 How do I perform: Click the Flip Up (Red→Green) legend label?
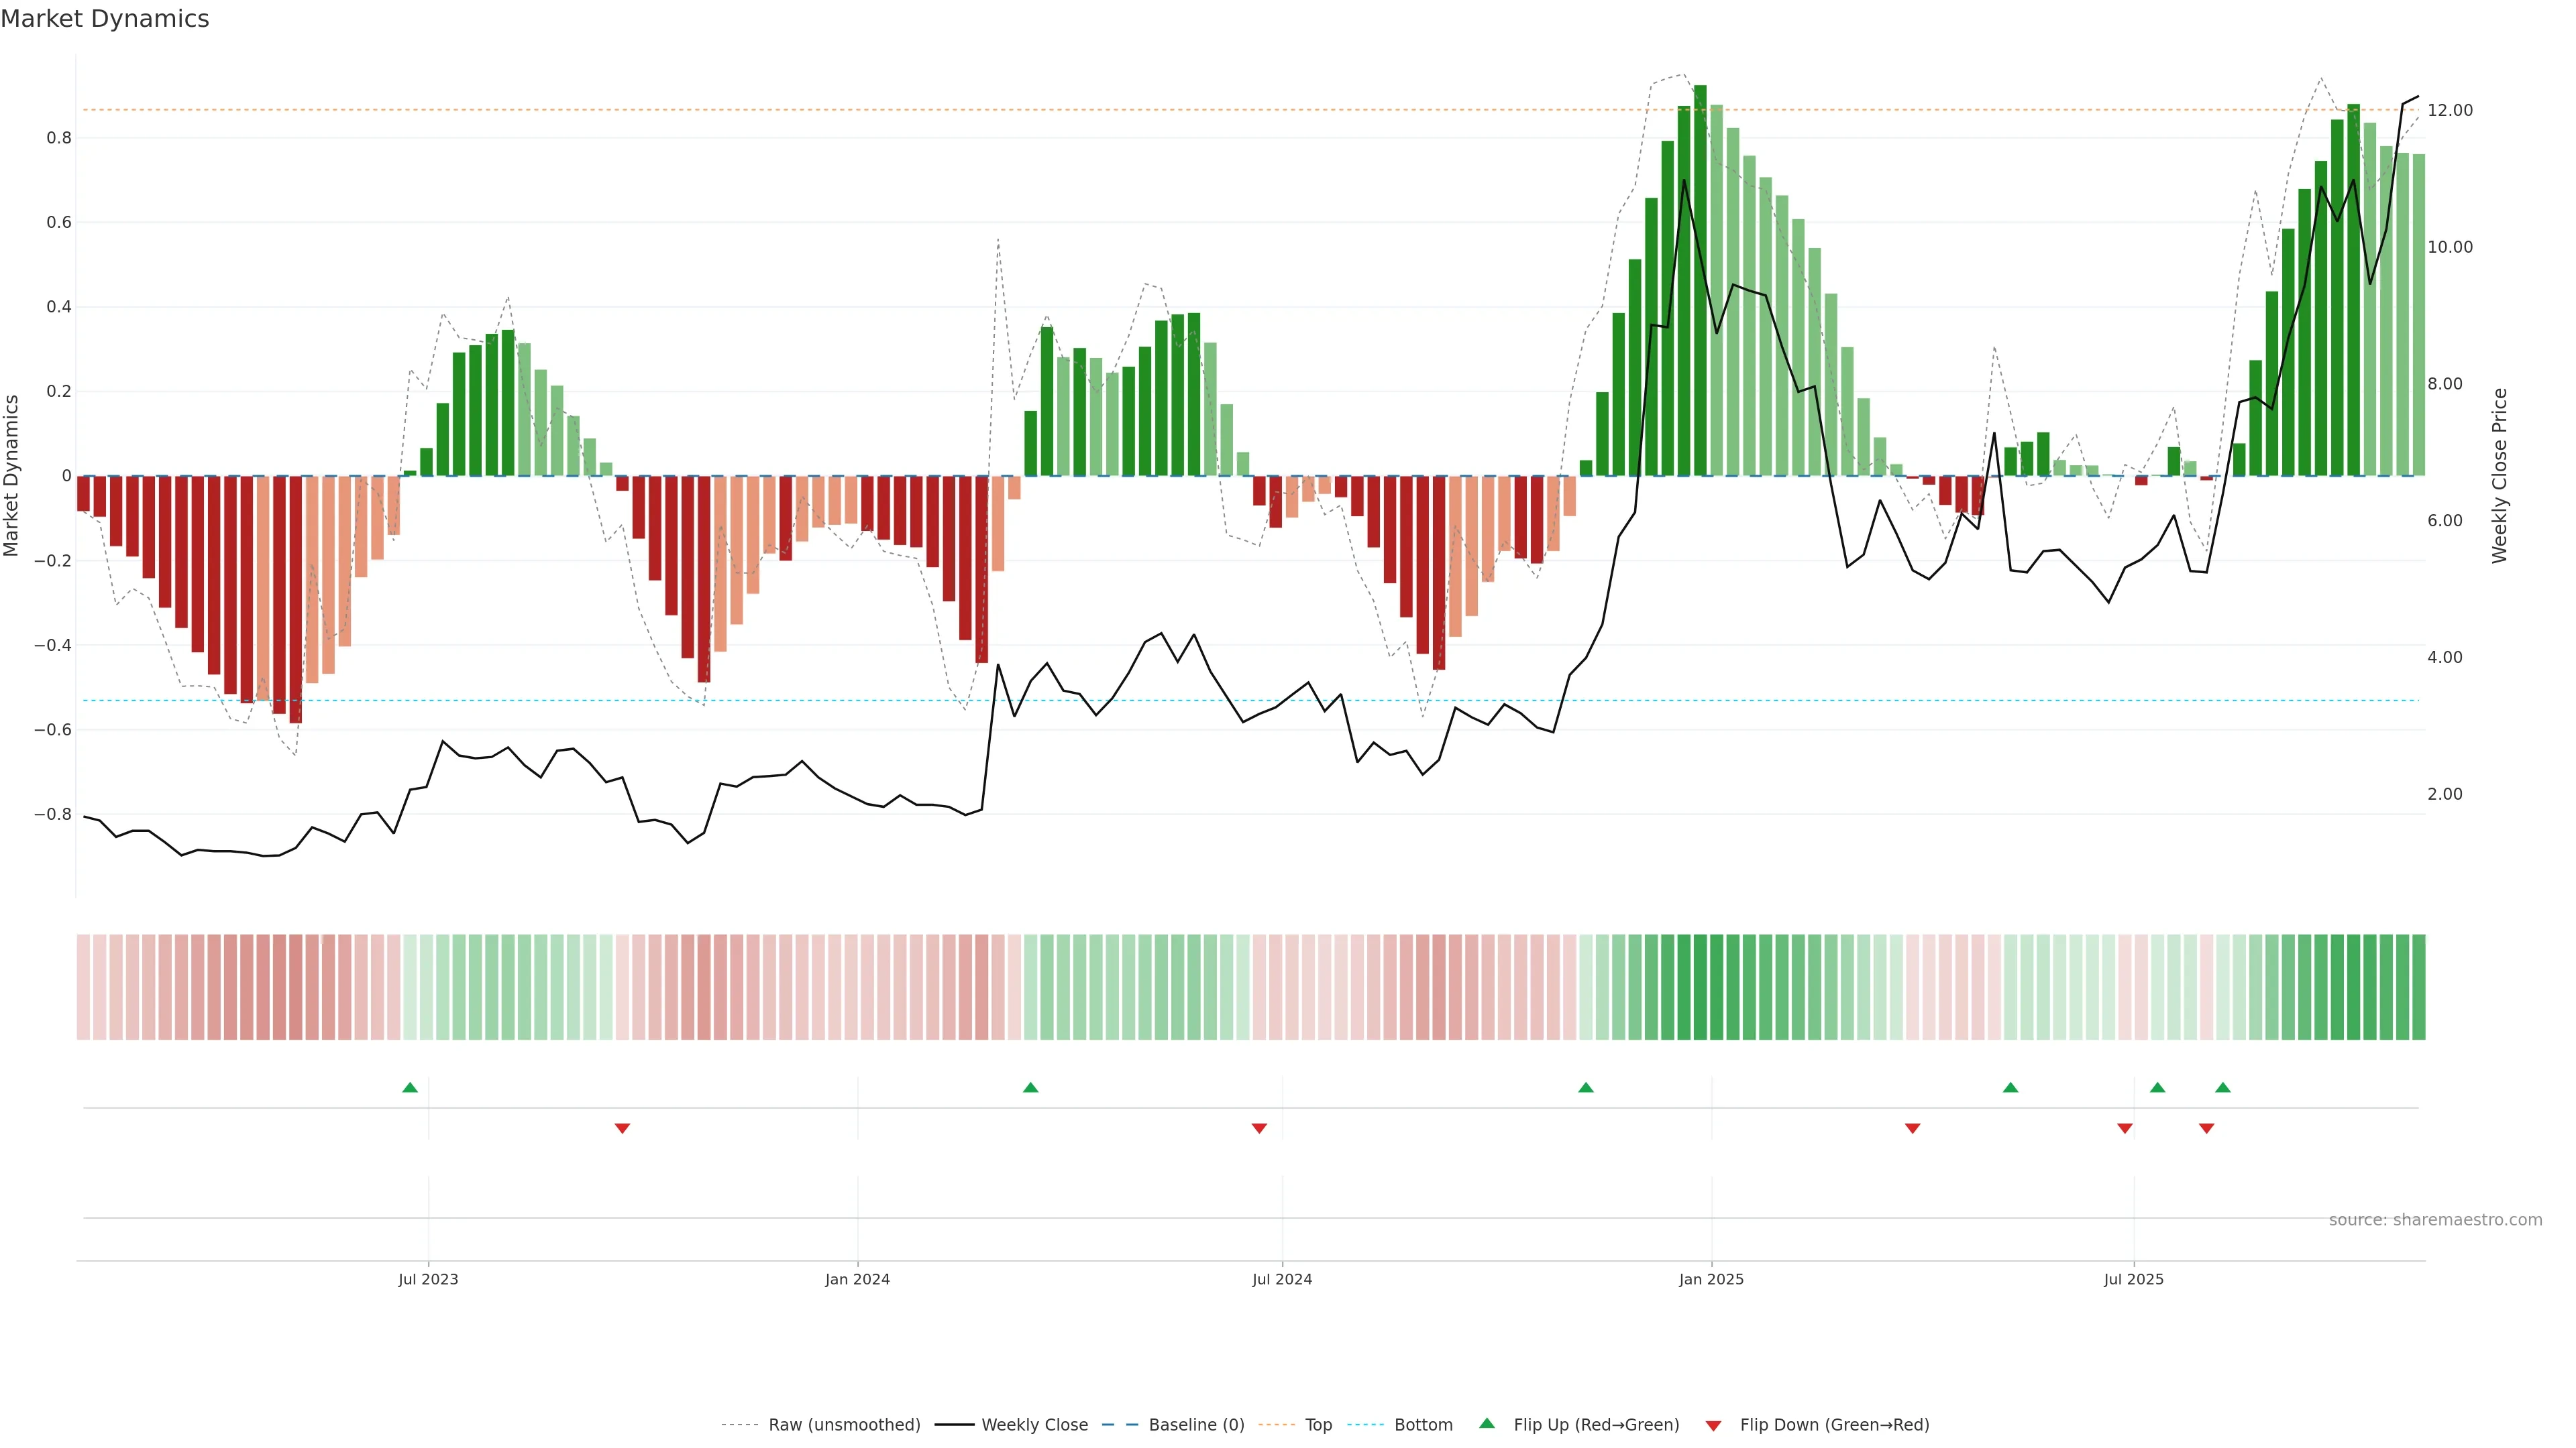[x=1596, y=1425]
